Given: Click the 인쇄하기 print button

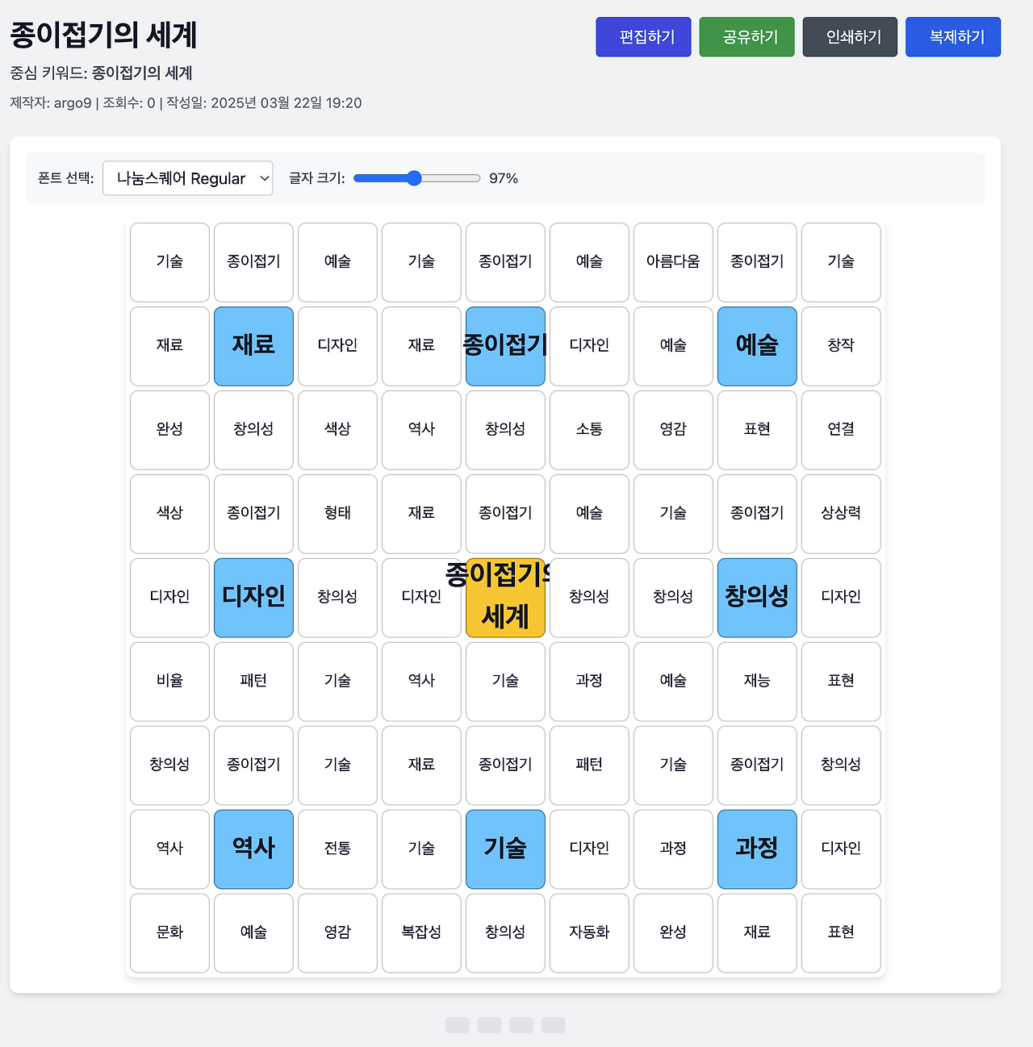Looking at the screenshot, I should point(850,36).
